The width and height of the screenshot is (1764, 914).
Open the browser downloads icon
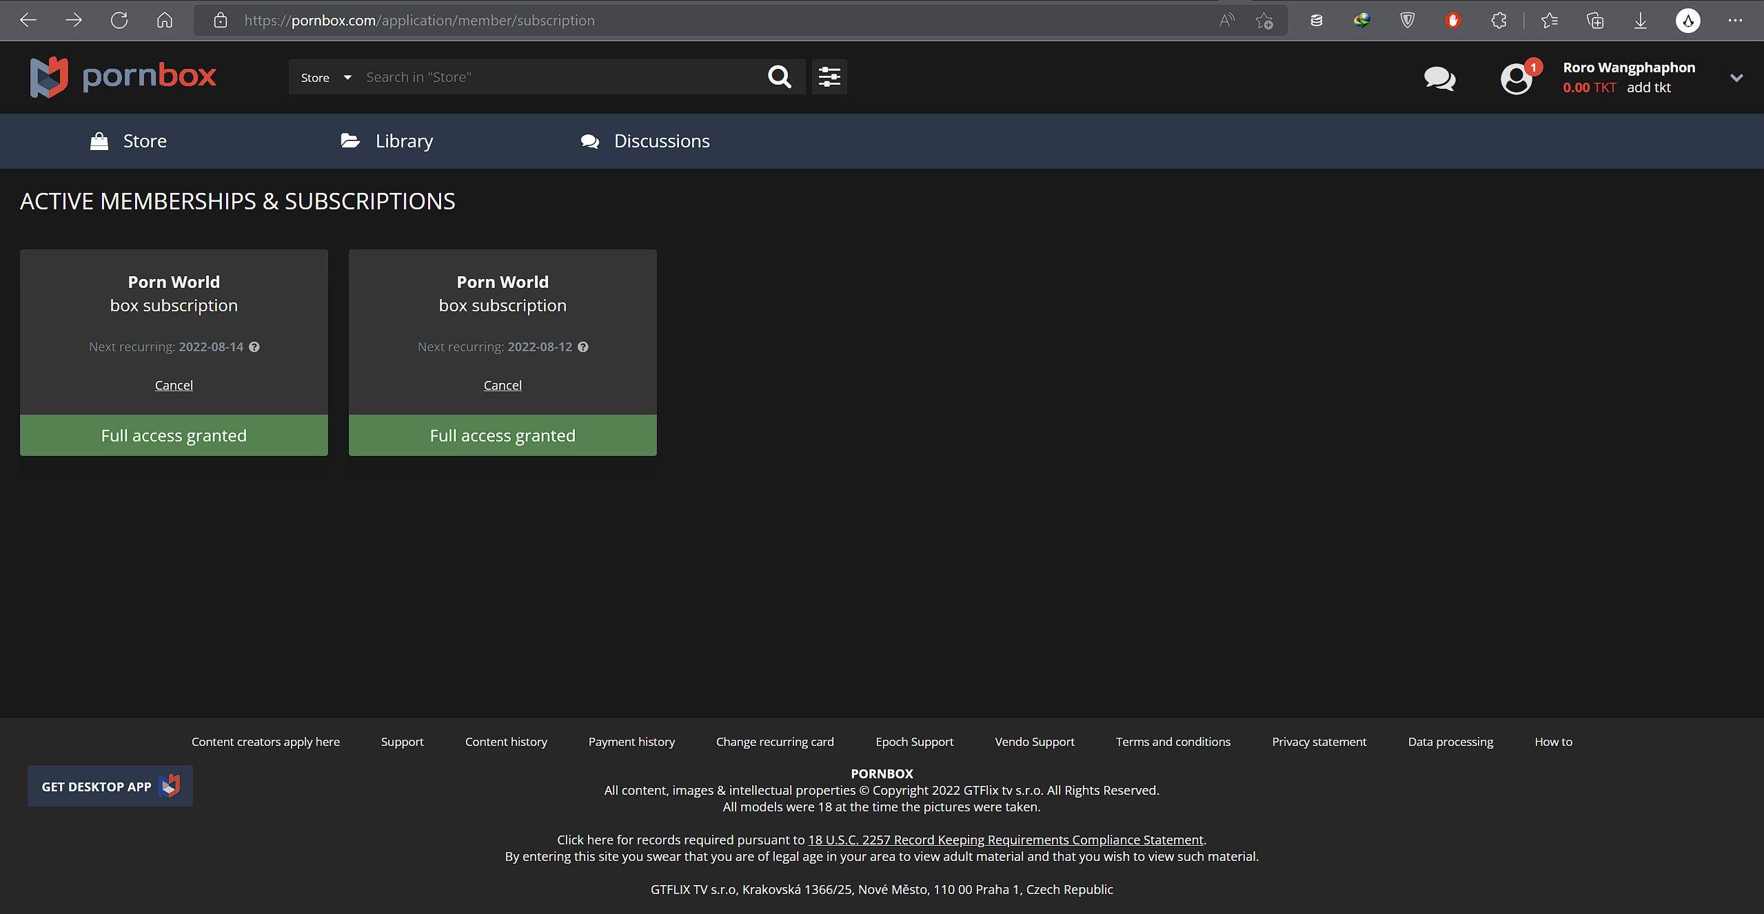(x=1641, y=20)
